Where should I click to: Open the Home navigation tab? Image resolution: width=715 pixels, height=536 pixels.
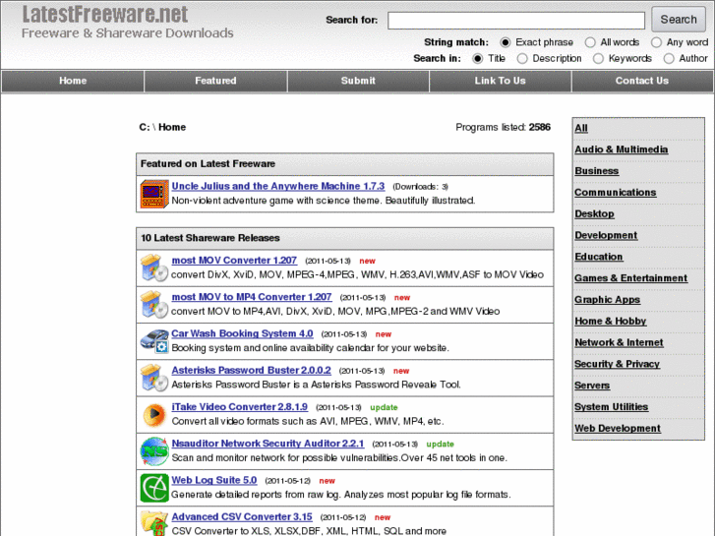click(x=73, y=81)
